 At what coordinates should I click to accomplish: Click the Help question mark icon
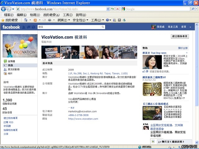(x=107, y=20)
